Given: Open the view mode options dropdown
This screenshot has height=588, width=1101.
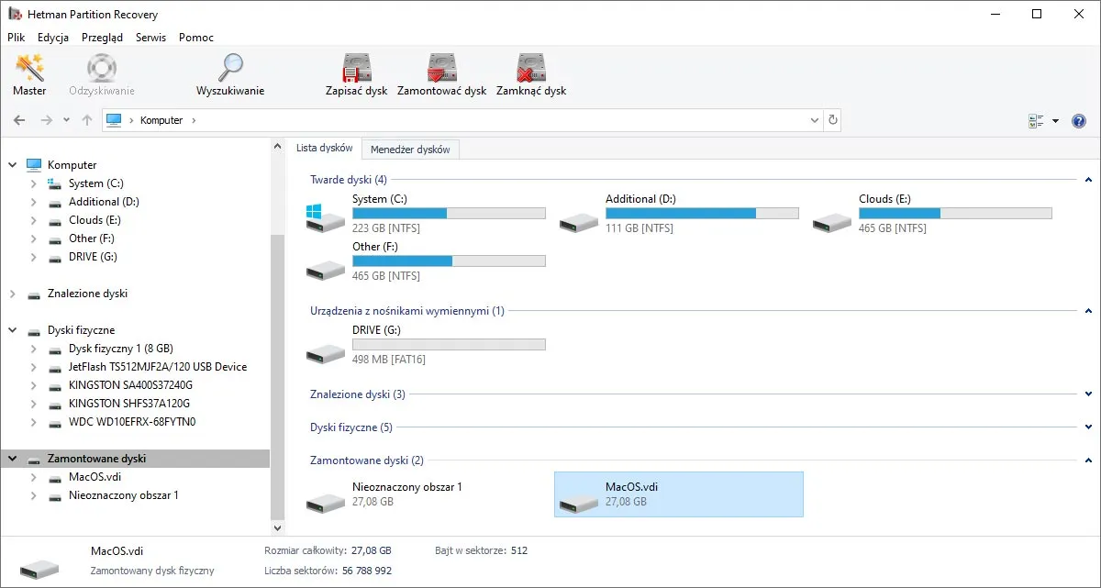Looking at the screenshot, I should [x=1055, y=121].
